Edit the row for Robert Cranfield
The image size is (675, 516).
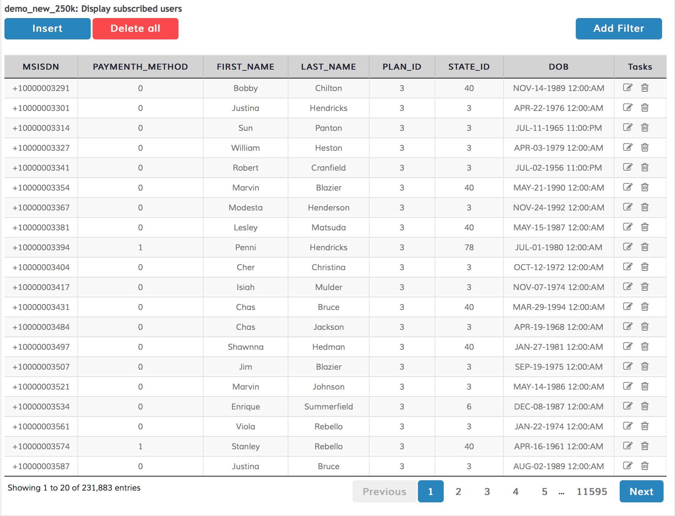tap(627, 167)
